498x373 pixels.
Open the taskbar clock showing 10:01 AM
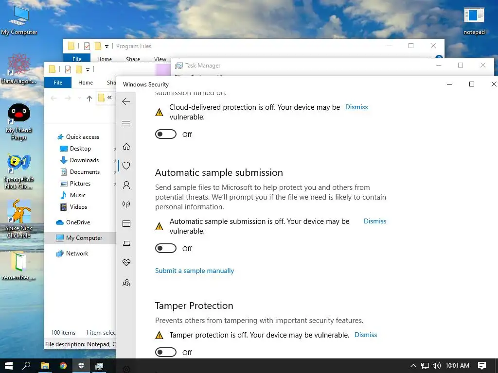pos(457,366)
